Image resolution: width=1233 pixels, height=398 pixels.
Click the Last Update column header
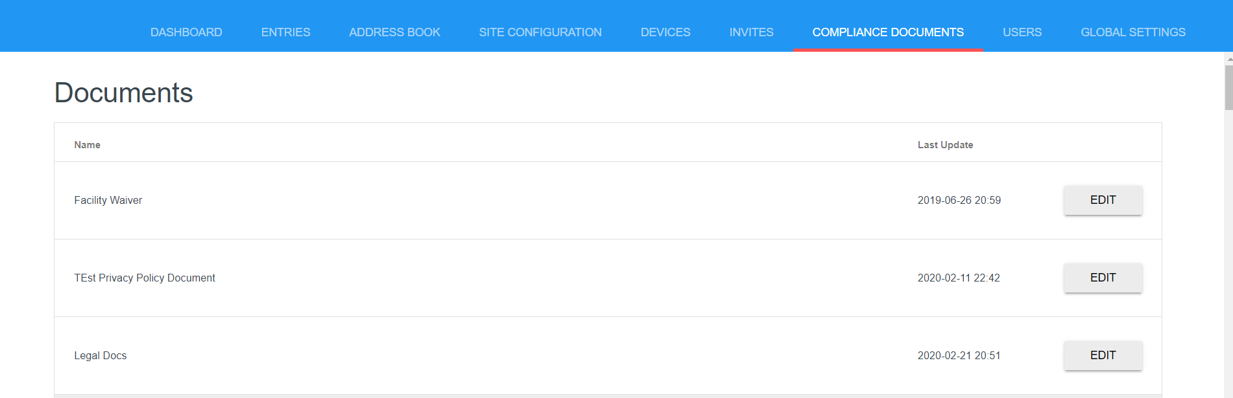pyautogui.click(x=945, y=145)
